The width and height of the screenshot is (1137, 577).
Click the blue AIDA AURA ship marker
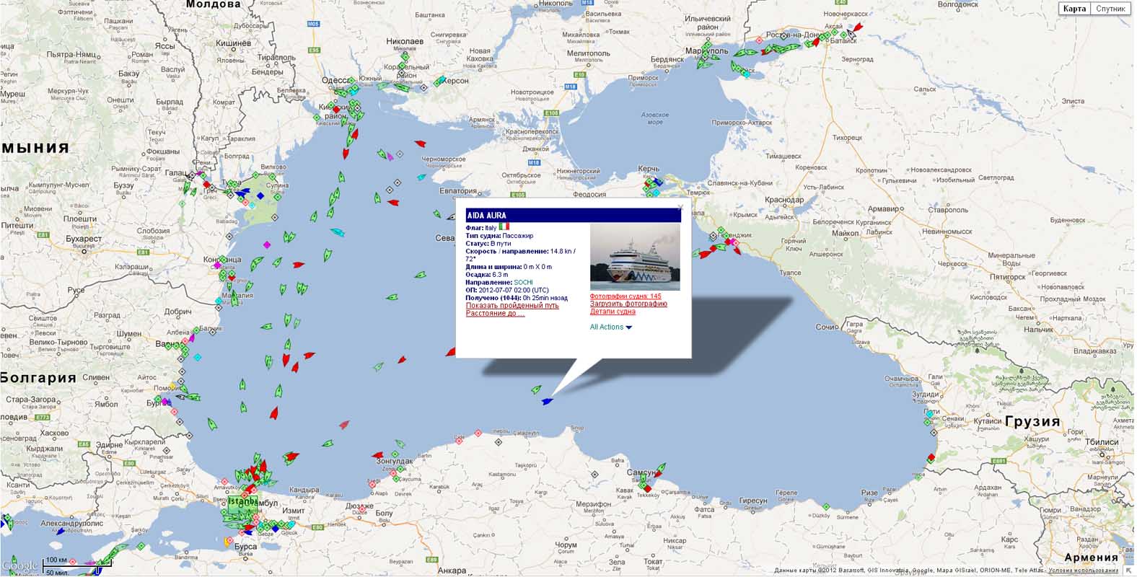coord(547,401)
